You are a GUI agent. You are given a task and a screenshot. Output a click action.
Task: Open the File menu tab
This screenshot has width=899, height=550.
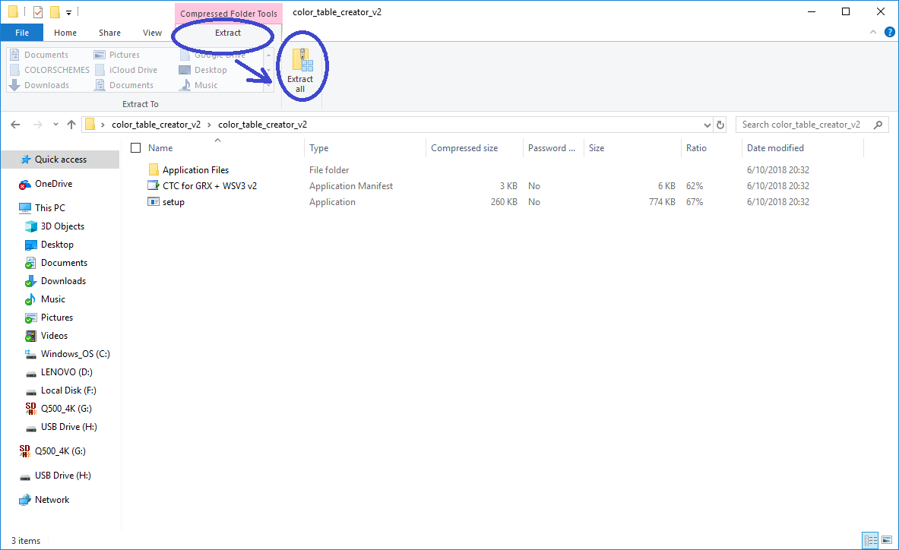(22, 33)
